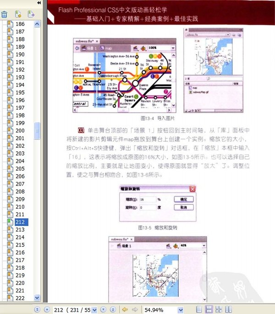Select bookmark 203
Image resolution: width=275 pixels, height=314 pixels.
20,153
